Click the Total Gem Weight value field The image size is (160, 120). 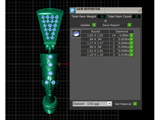[102, 17]
